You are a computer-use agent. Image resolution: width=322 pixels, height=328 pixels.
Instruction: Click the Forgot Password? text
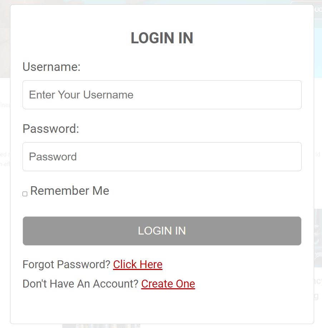[67, 264]
